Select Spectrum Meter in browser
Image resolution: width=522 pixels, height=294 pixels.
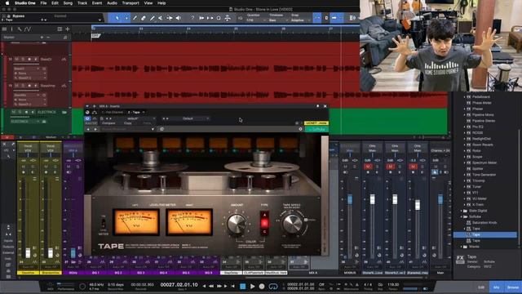[484, 163]
